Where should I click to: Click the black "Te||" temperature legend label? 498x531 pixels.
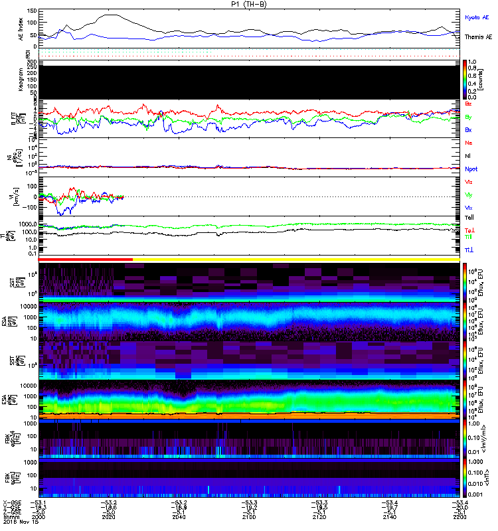point(469,218)
